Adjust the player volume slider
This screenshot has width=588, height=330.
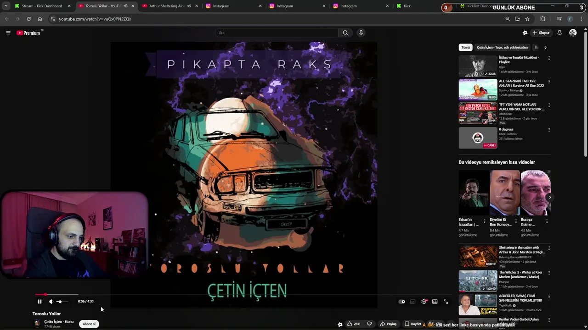pos(62,302)
